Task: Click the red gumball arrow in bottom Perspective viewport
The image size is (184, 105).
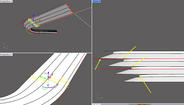Action: click(x=51, y=76)
